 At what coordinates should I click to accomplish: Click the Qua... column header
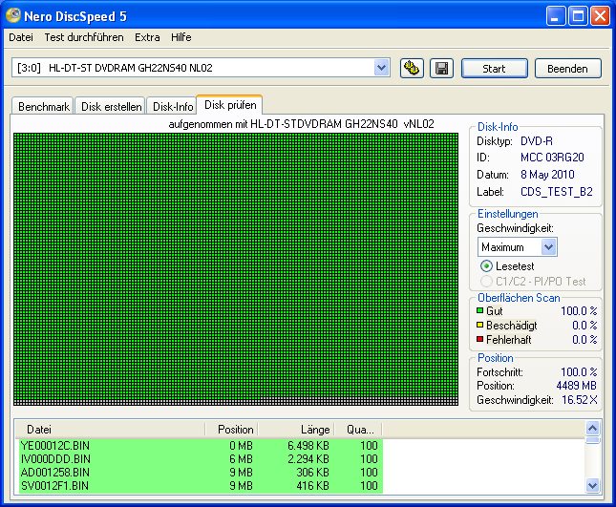coord(358,430)
